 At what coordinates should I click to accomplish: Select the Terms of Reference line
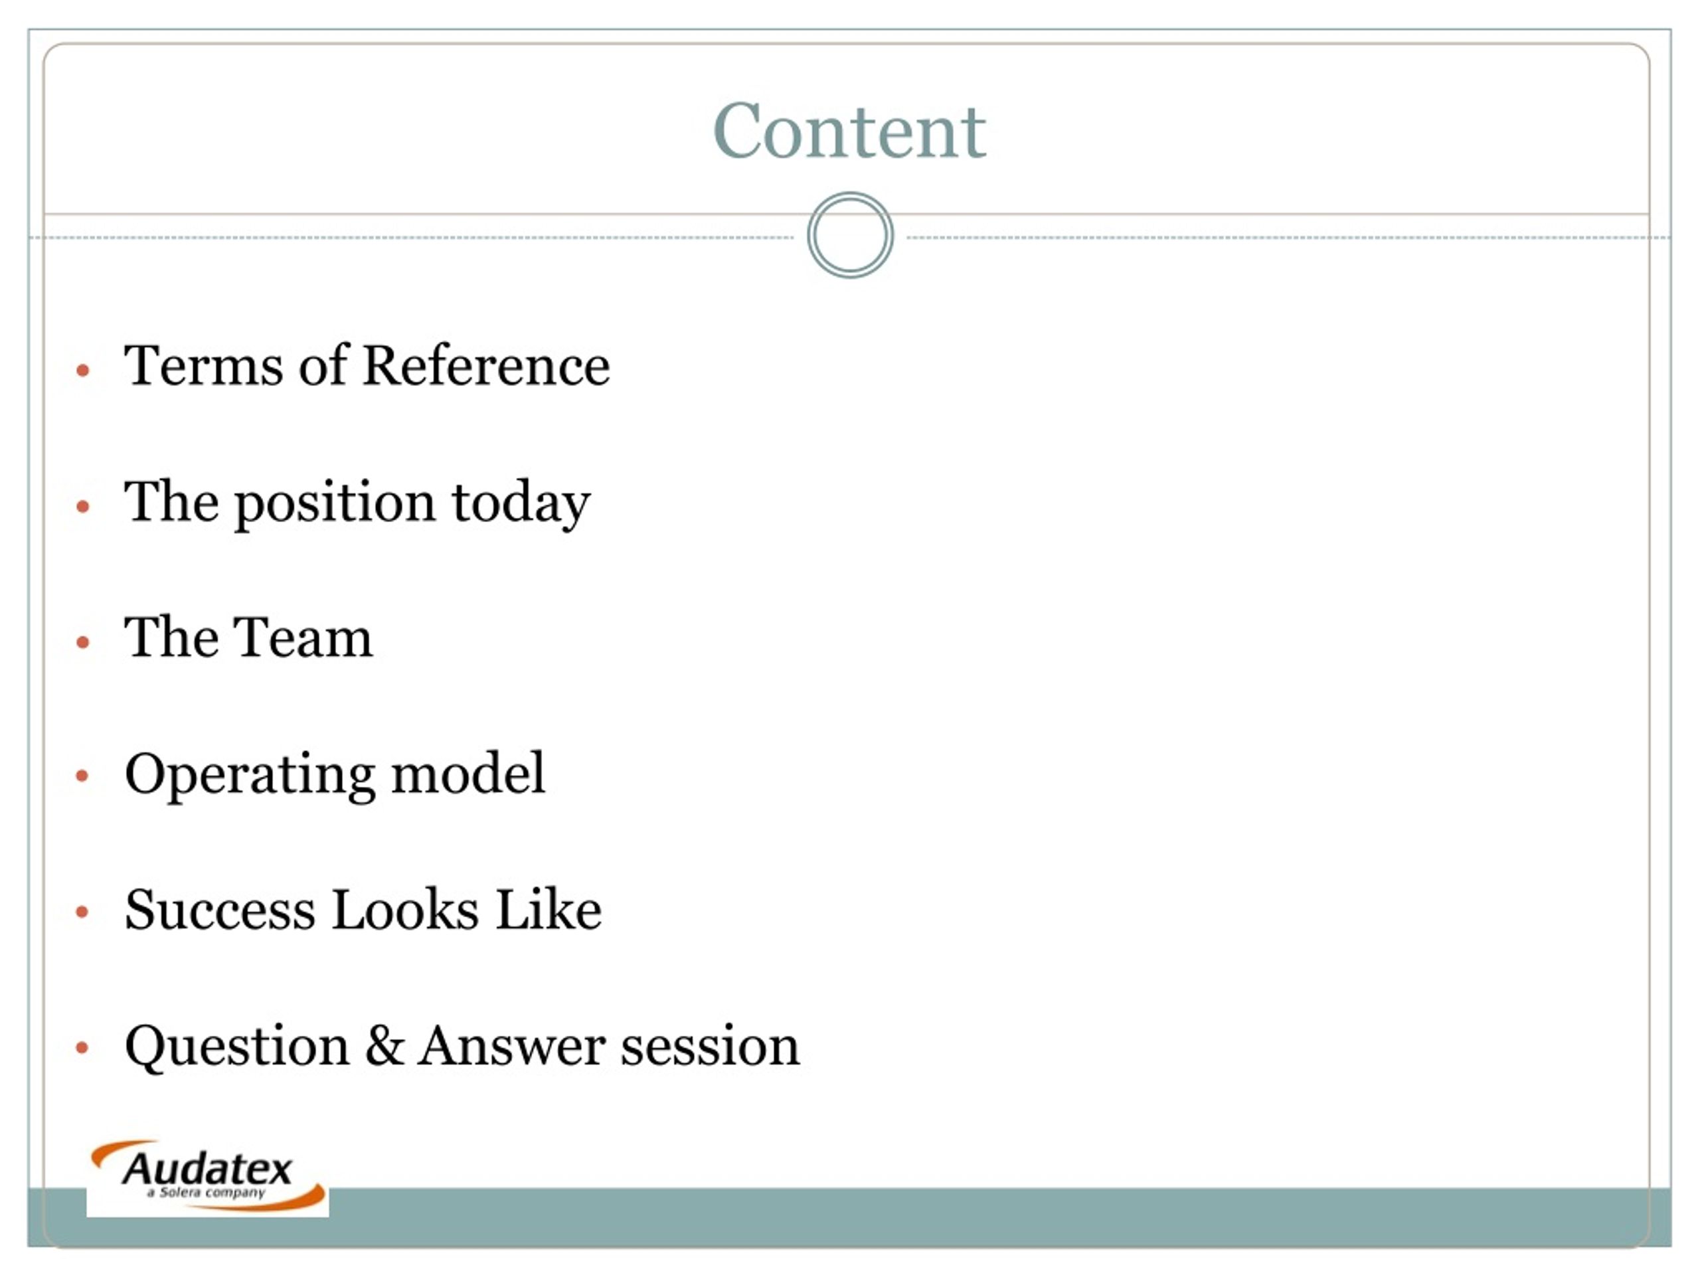point(367,365)
